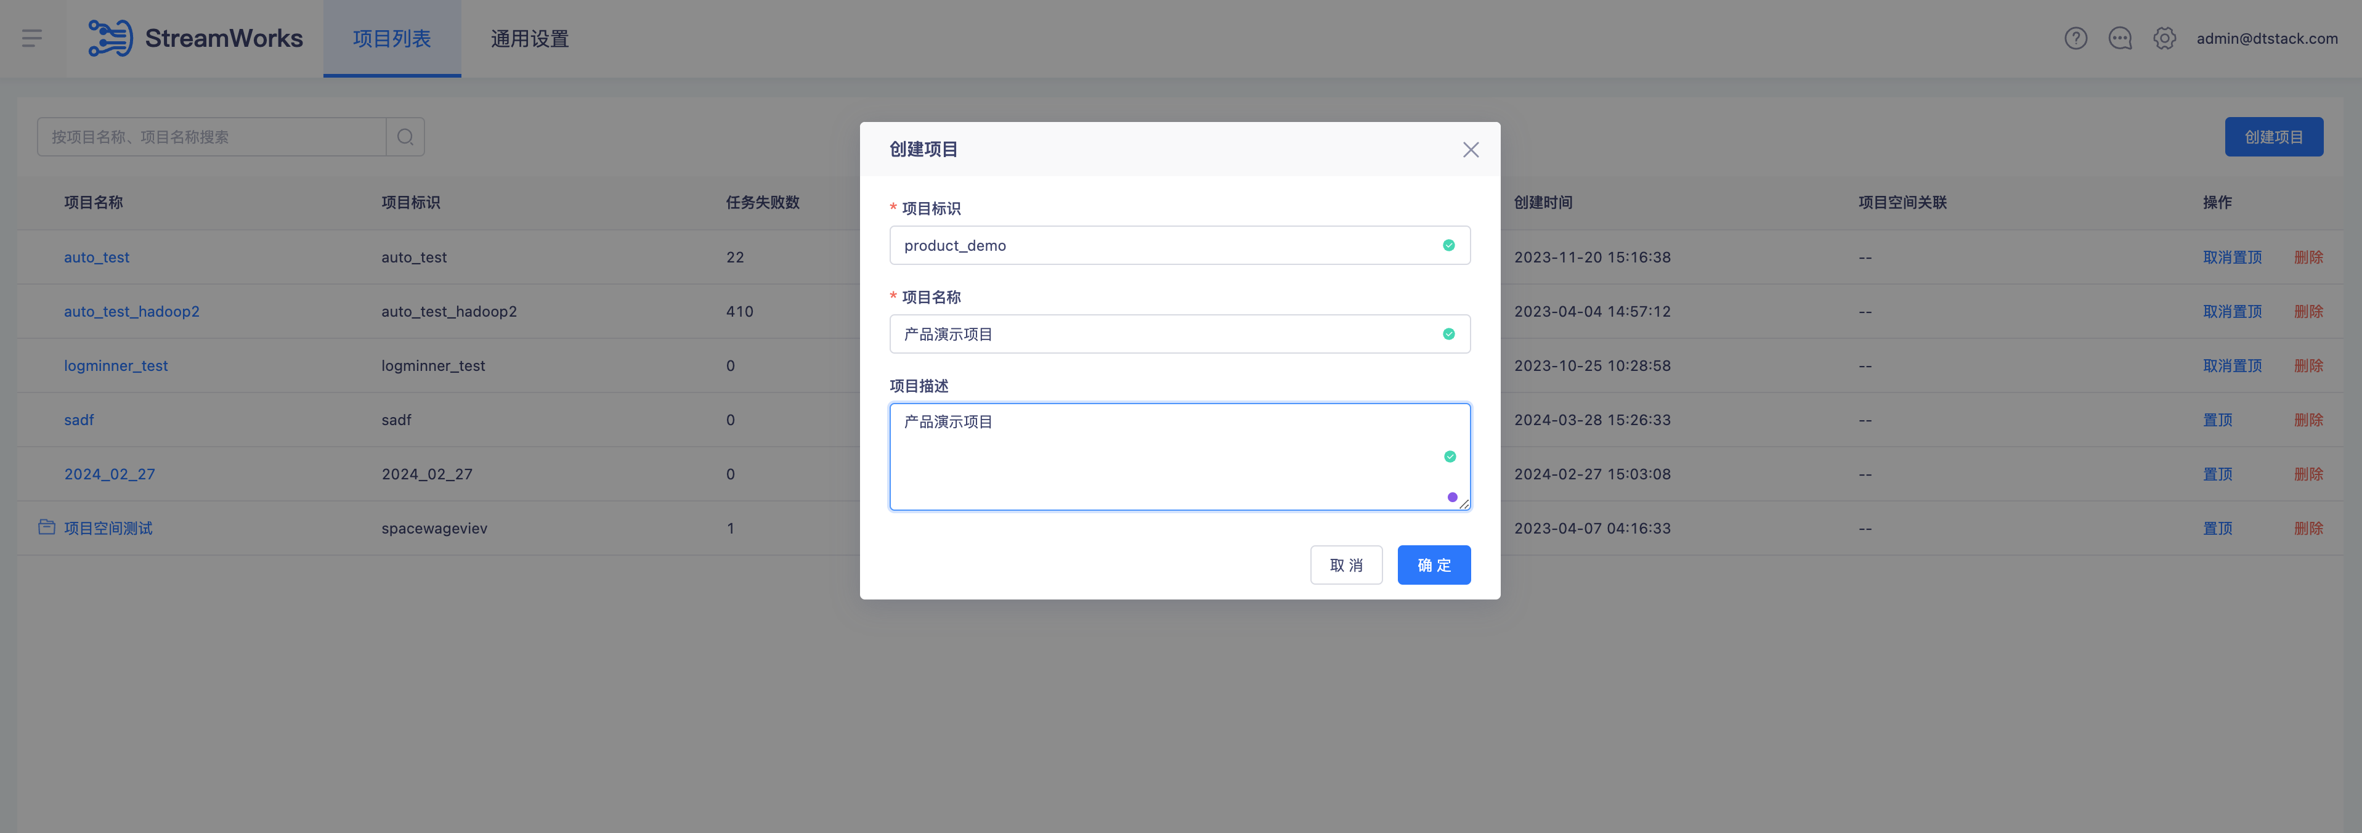2362x833 pixels.
Task: Click the timestamp 2023-04-07 04:16:33
Action: [x=1592, y=527]
